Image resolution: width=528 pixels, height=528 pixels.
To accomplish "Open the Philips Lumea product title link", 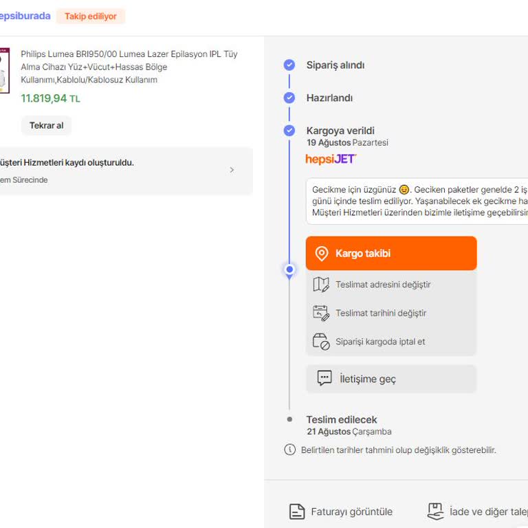I will coord(129,67).
